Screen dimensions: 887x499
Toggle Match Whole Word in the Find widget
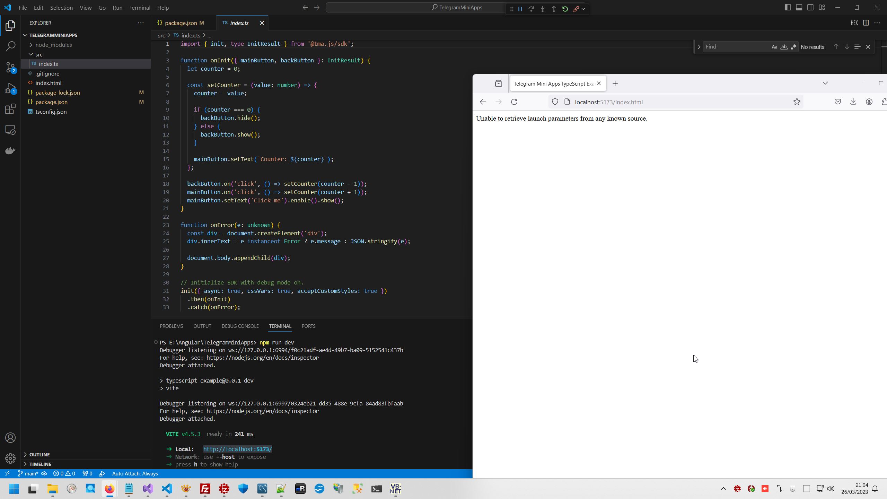pos(784,46)
